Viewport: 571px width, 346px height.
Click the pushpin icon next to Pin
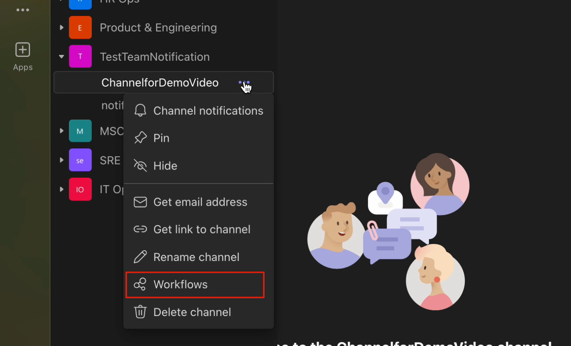click(140, 138)
